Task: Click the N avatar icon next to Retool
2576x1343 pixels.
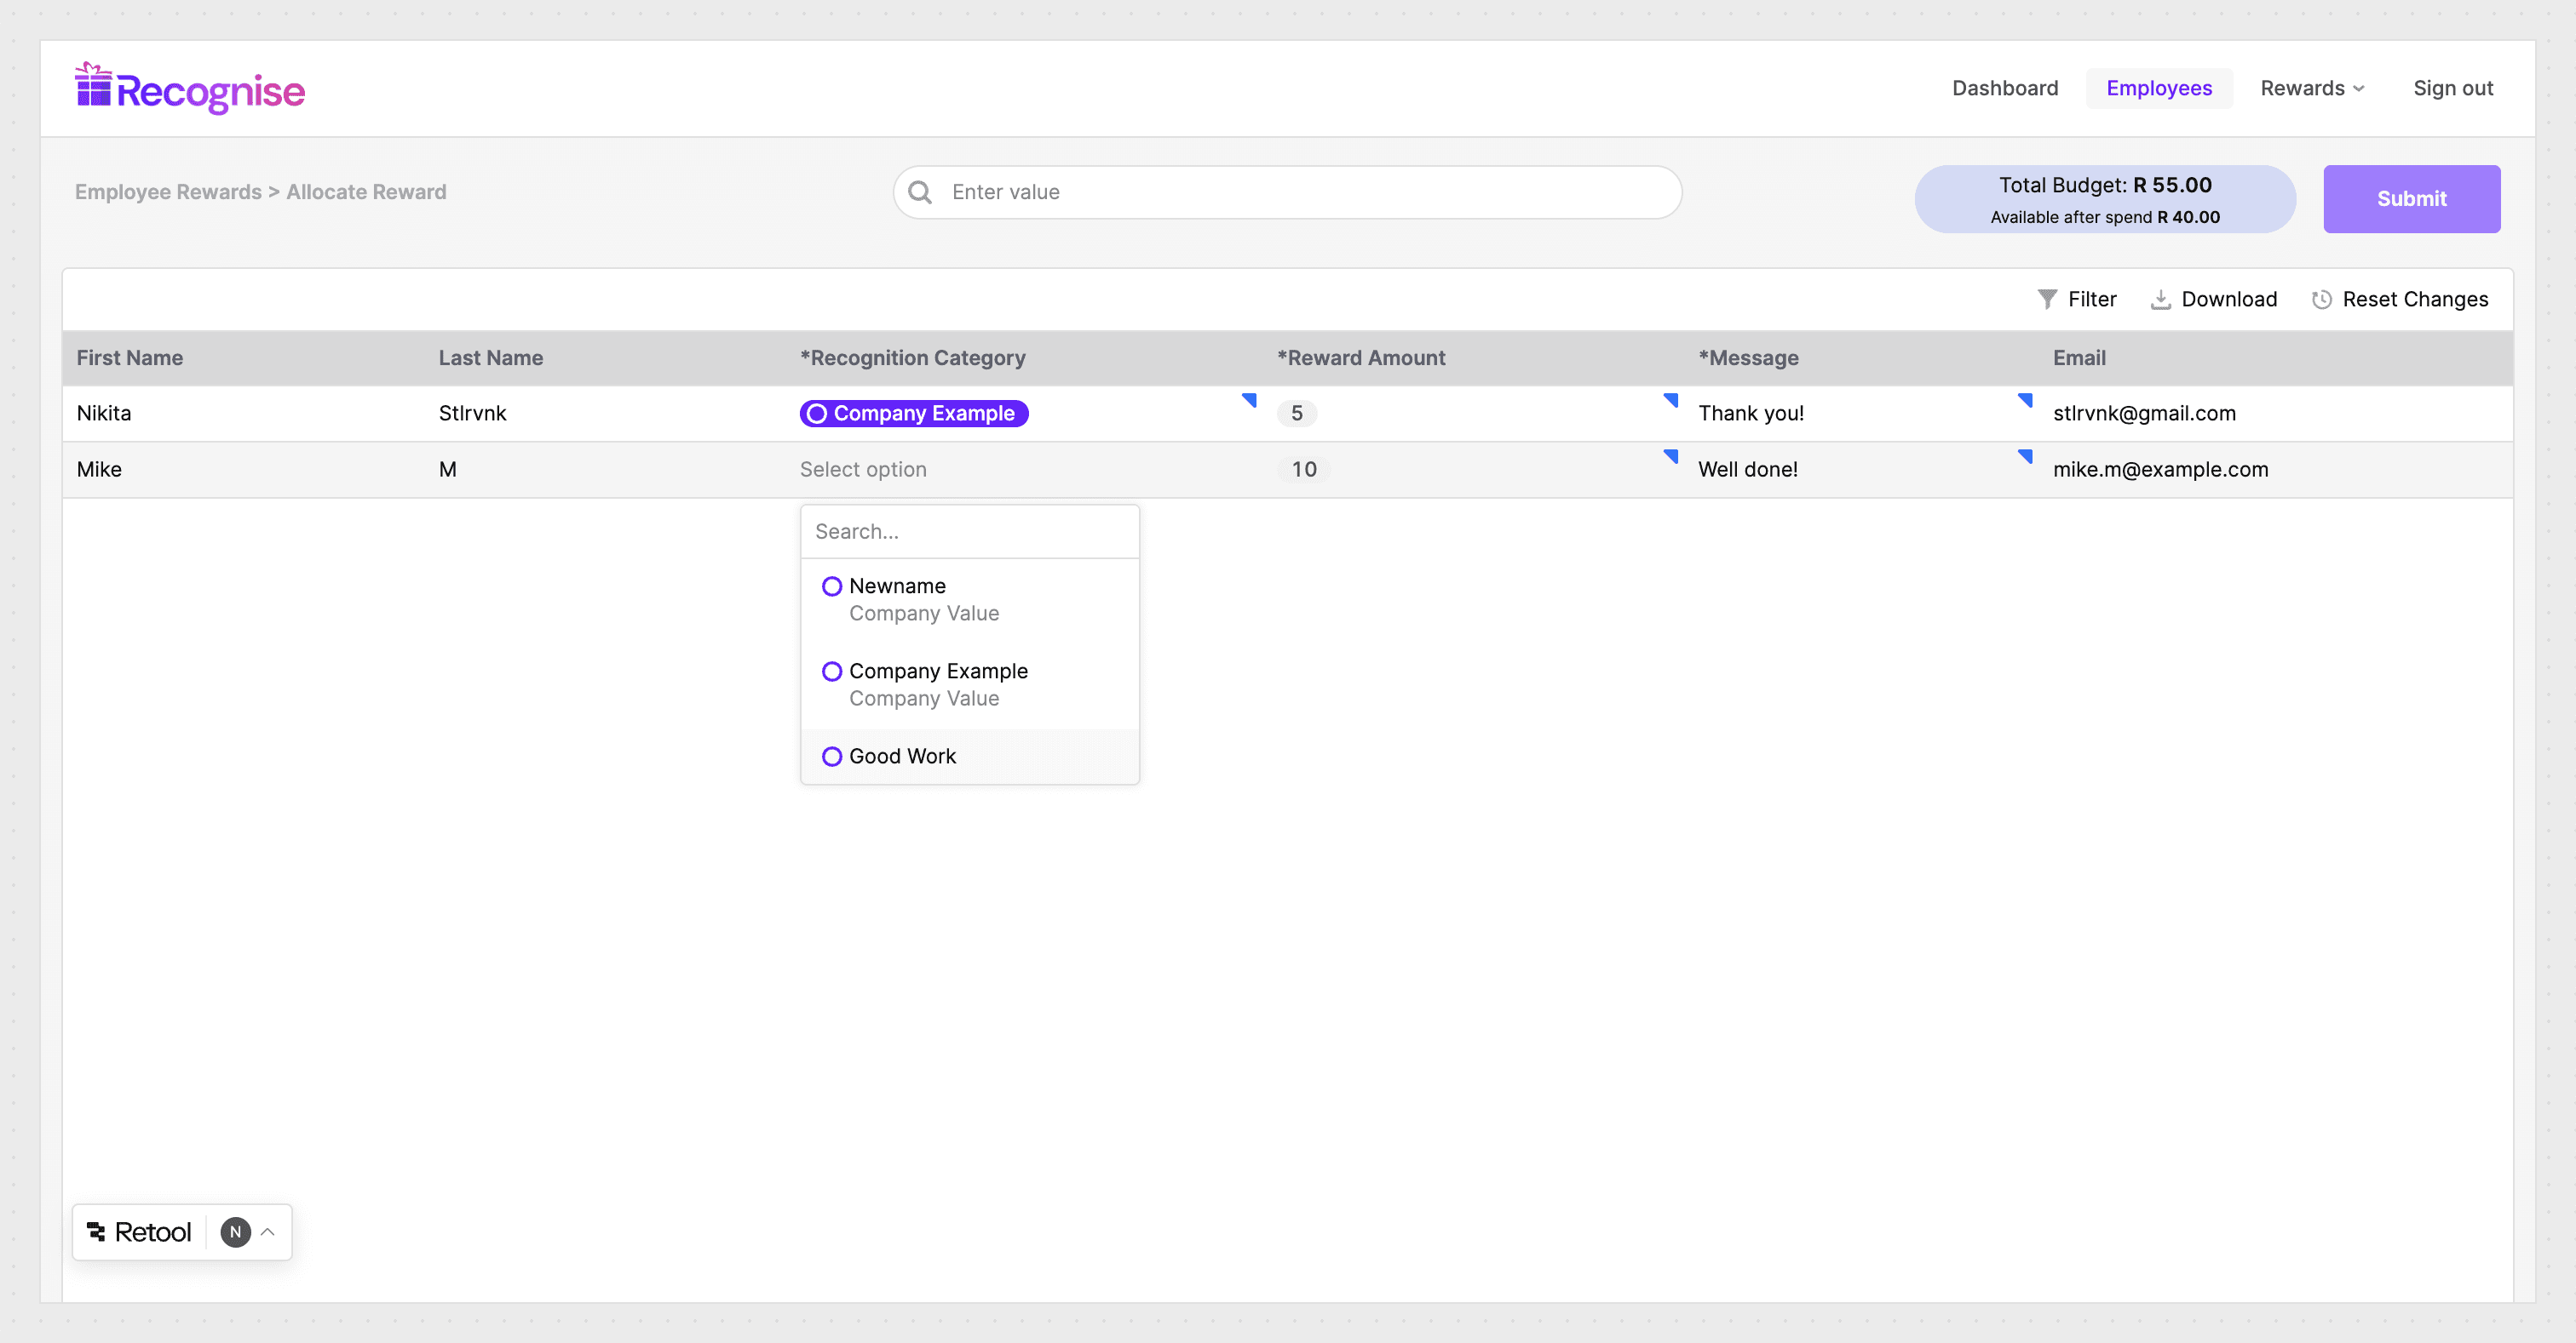Action: (x=235, y=1231)
